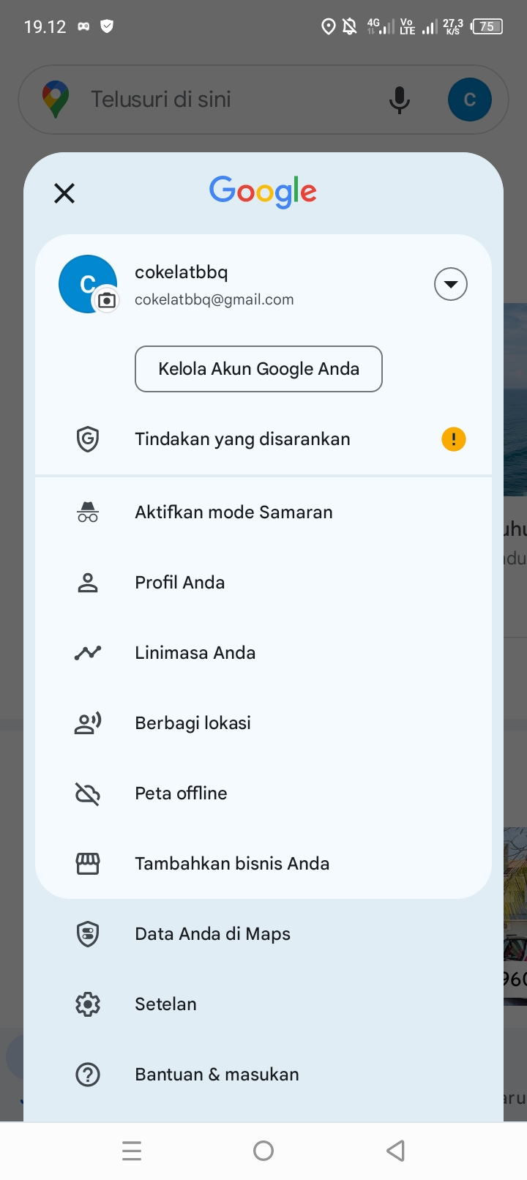Open Data Anda di Maps
This screenshot has width=527, height=1180.
(x=212, y=934)
